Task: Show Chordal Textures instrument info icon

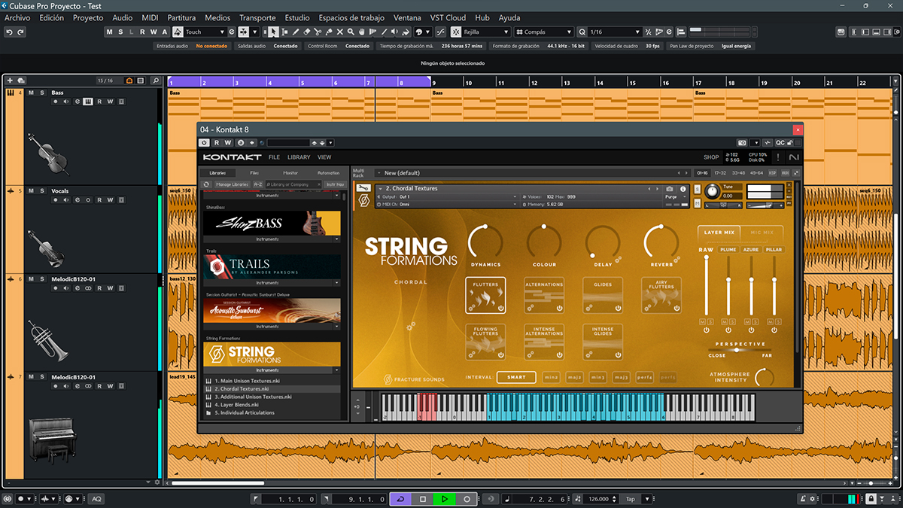Action: 683,189
